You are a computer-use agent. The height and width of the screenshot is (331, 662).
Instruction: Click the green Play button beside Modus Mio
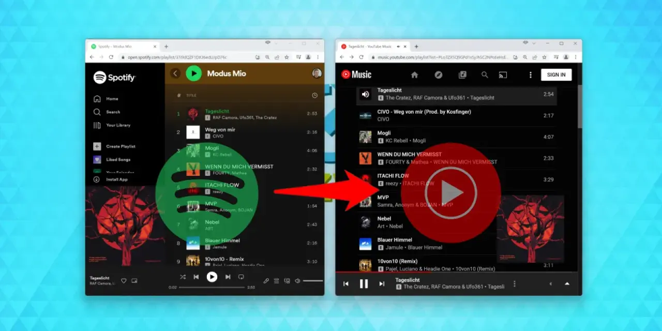(193, 73)
